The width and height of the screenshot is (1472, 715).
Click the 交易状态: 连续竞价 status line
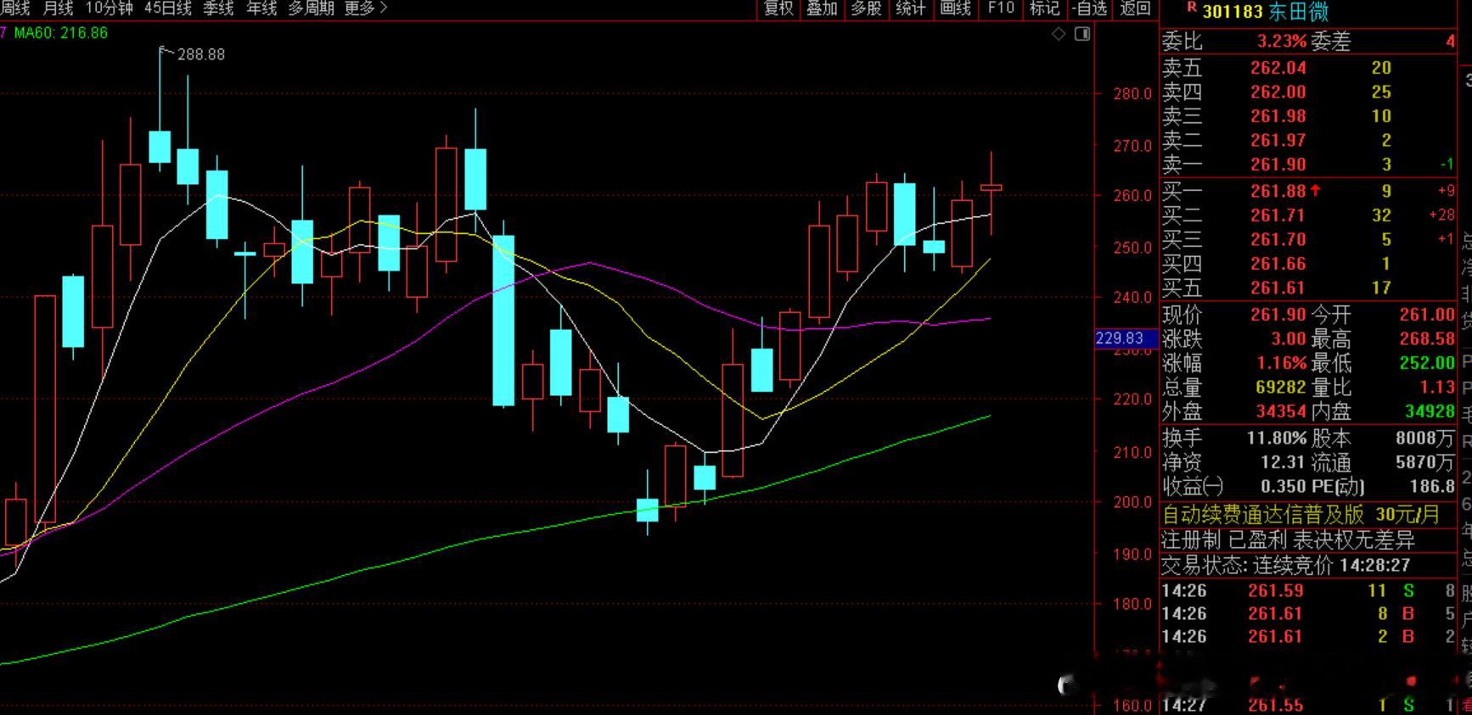1286,565
